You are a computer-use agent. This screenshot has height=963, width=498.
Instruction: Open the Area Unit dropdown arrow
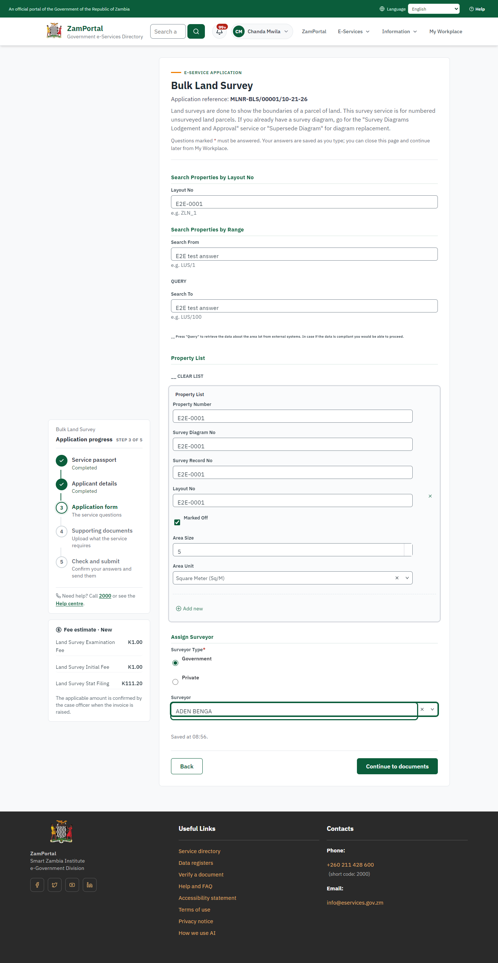tap(407, 578)
